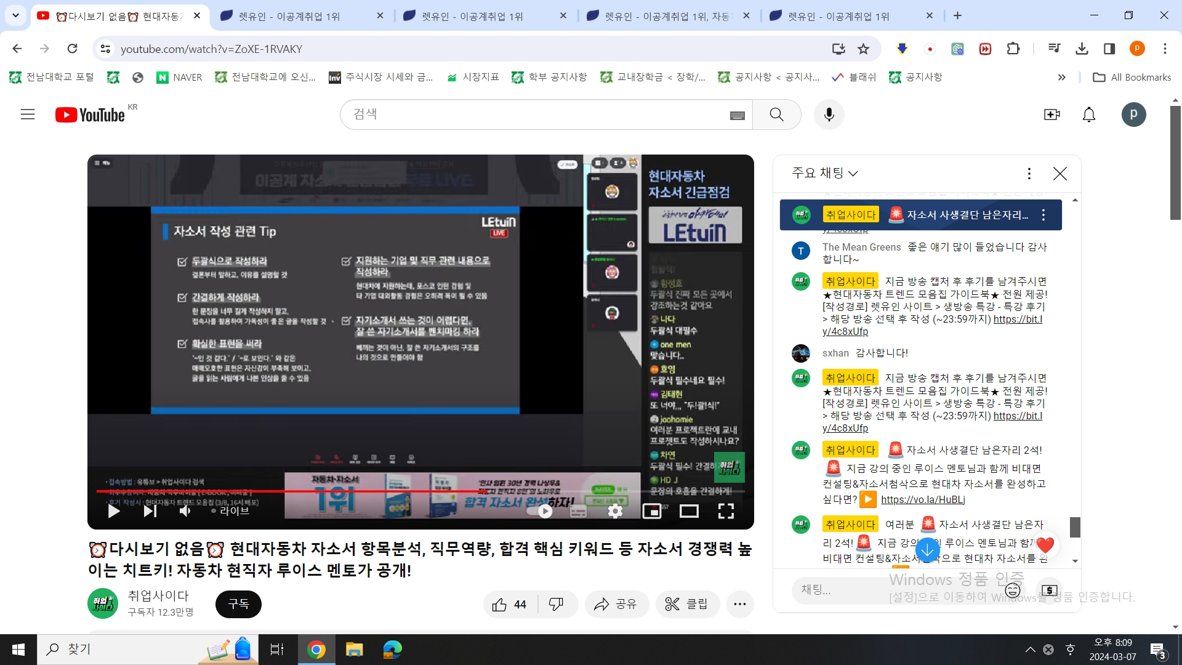The image size is (1182, 665).
Task: Open more actions menu beside 클립
Action: tap(740, 604)
